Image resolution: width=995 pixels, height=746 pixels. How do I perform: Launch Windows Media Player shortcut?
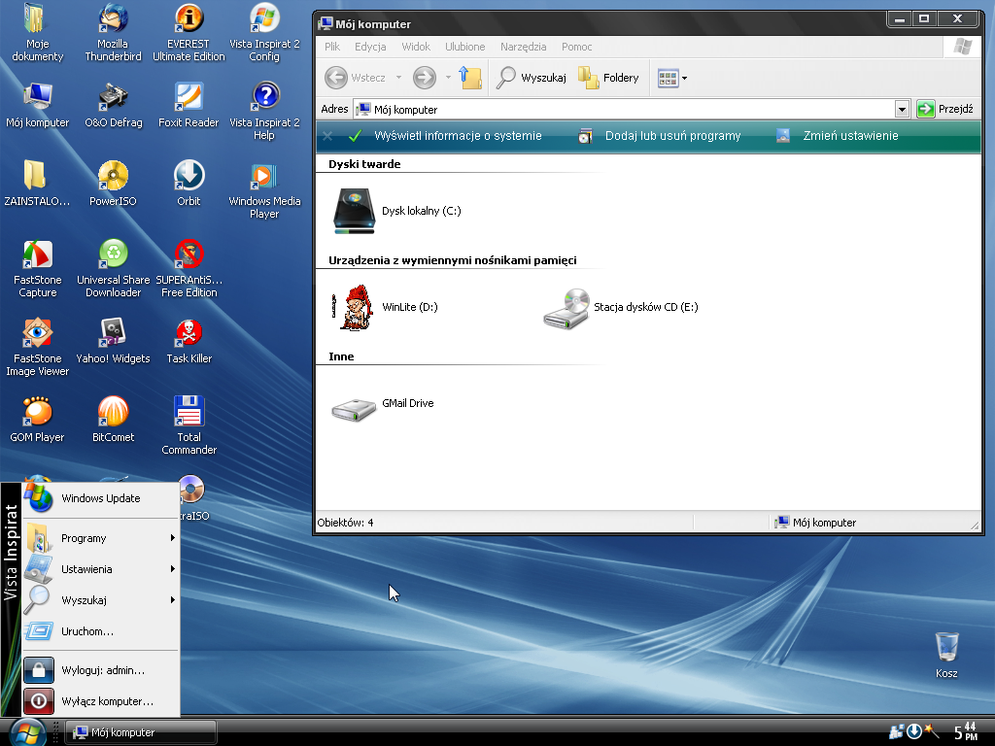[264, 189]
